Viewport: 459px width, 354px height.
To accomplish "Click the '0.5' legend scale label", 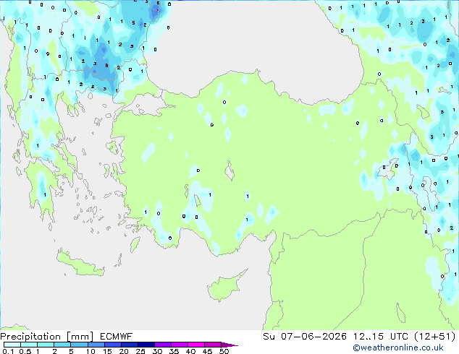I will click(x=25, y=351).
